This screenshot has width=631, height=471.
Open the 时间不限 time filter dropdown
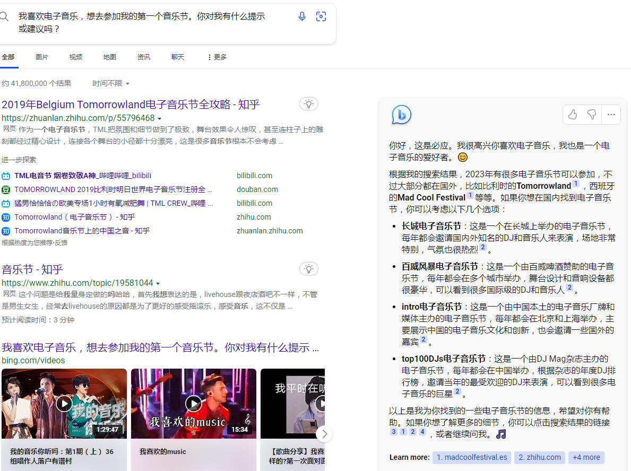(111, 83)
